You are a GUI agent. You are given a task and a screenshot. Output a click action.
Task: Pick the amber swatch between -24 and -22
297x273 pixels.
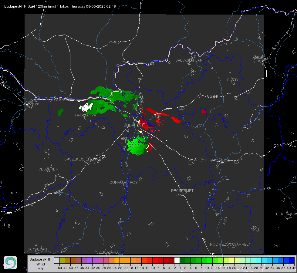117,260
